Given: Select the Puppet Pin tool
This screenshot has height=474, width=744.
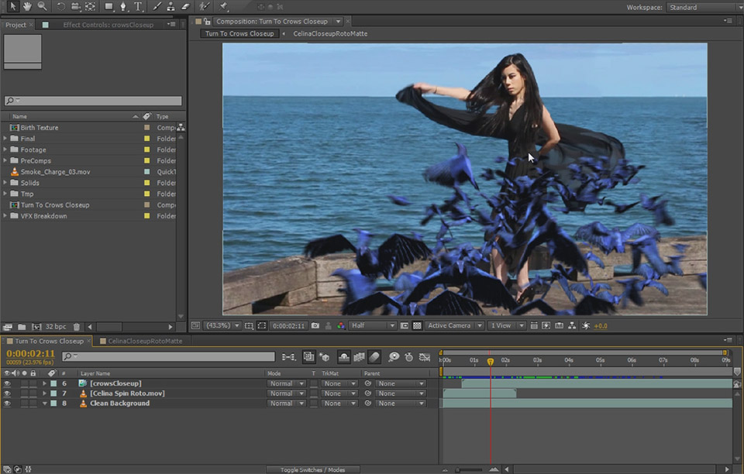Looking at the screenshot, I should pyautogui.click(x=223, y=6).
